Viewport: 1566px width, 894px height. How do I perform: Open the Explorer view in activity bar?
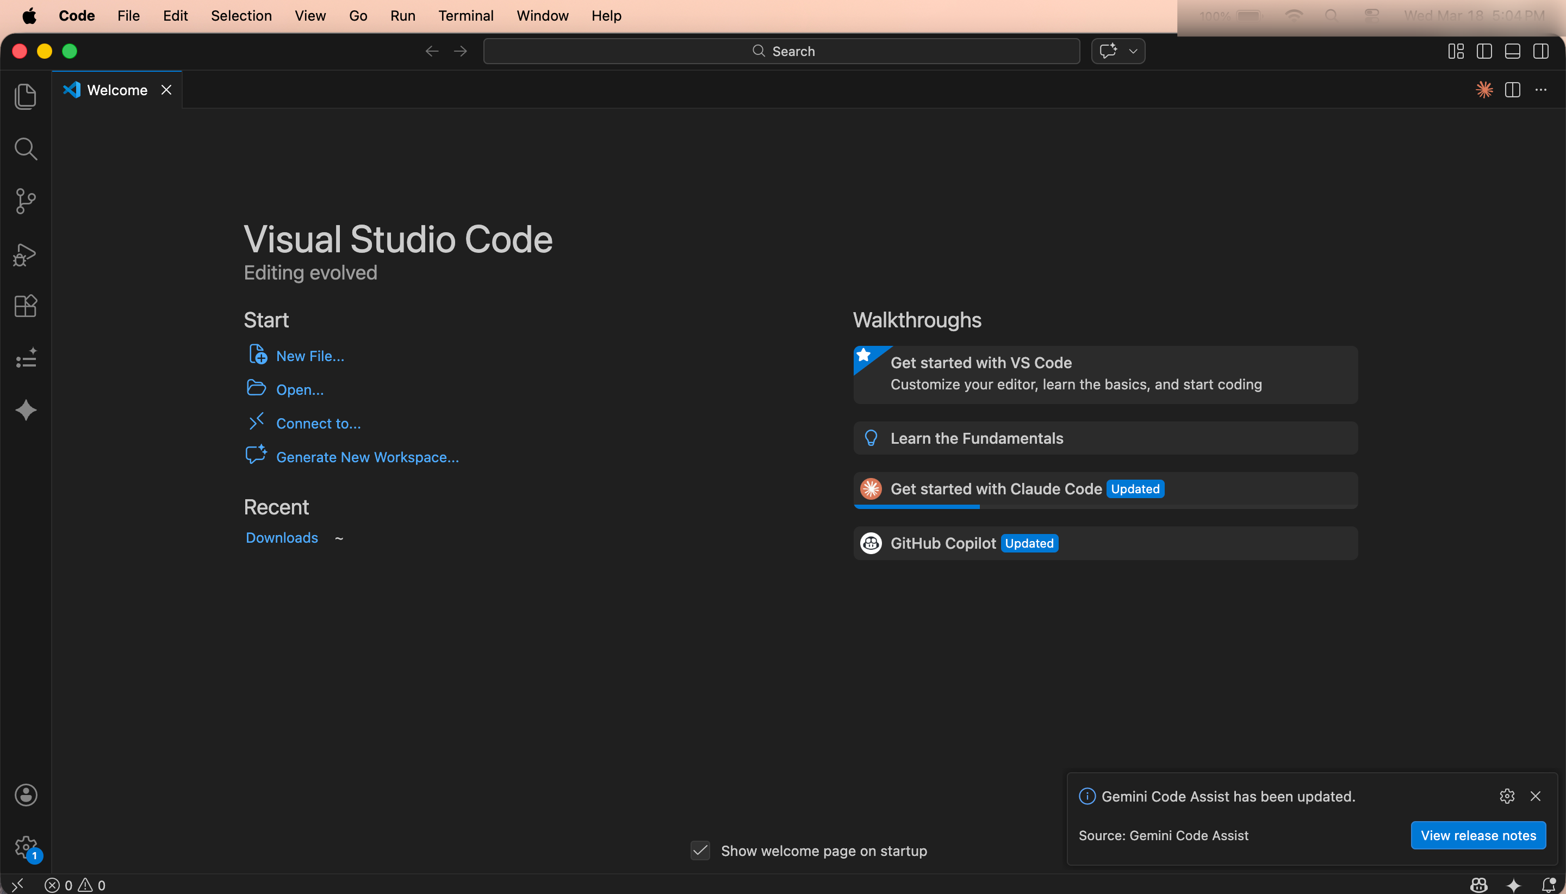(x=25, y=97)
